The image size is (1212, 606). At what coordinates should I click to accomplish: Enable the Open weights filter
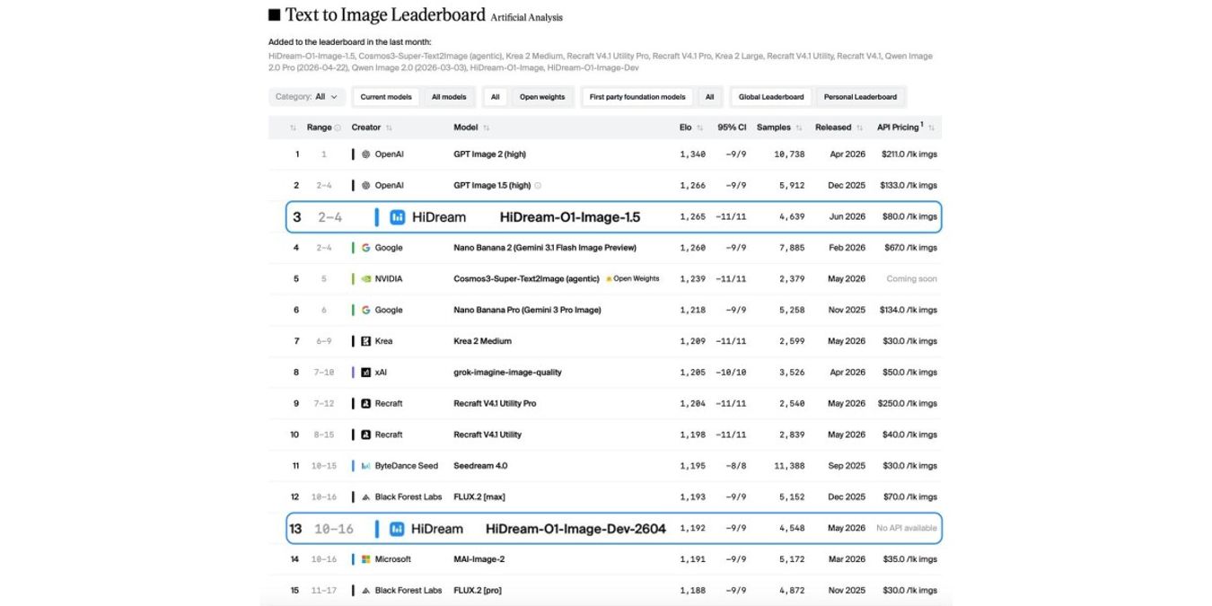click(542, 97)
